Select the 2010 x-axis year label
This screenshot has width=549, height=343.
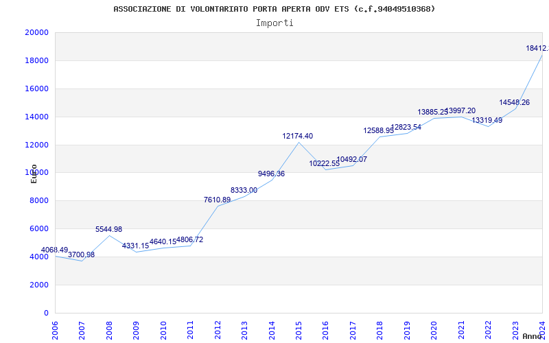click(x=163, y=330)
